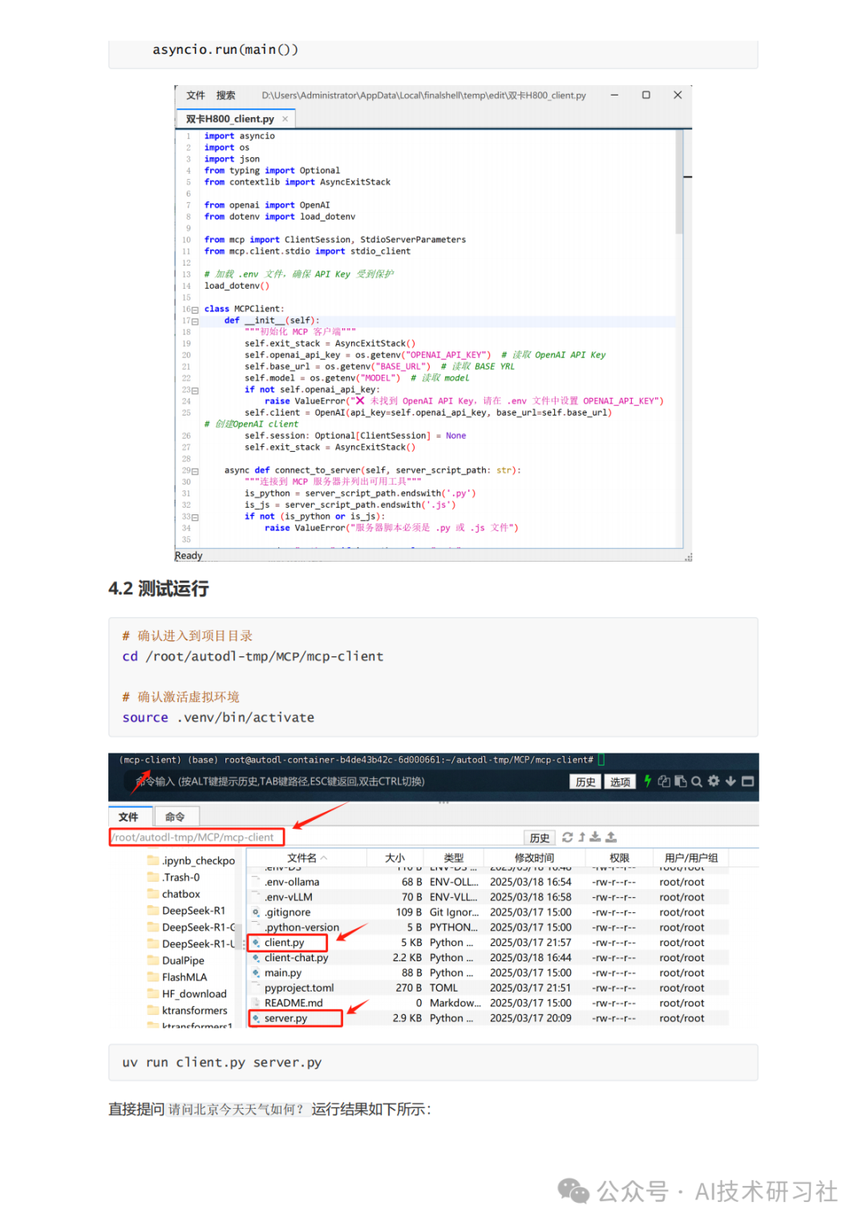Select the client.py Python file icon

[257, 943]
